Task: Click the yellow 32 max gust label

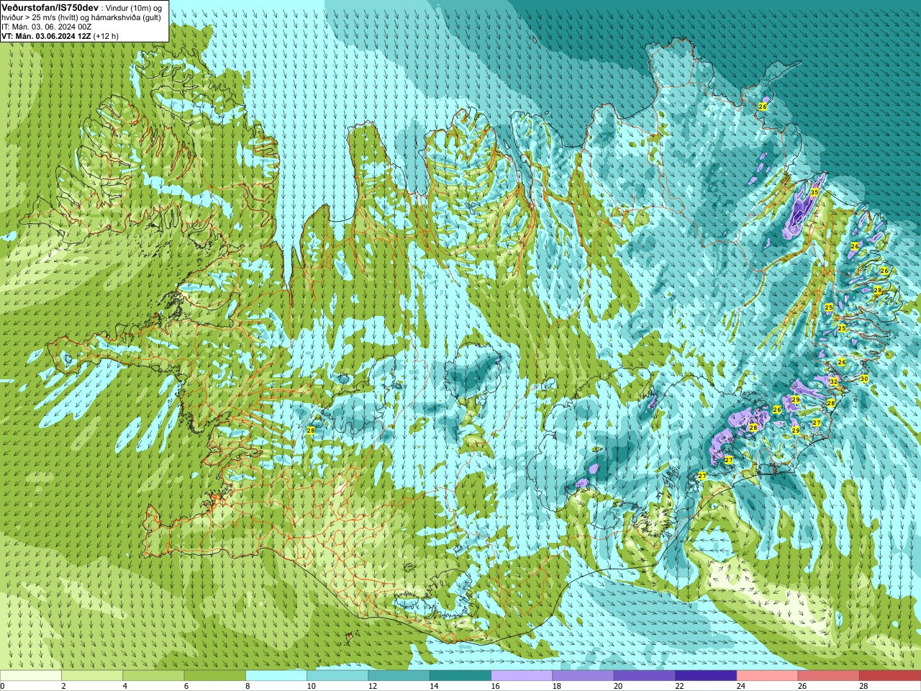Action: 833,381
